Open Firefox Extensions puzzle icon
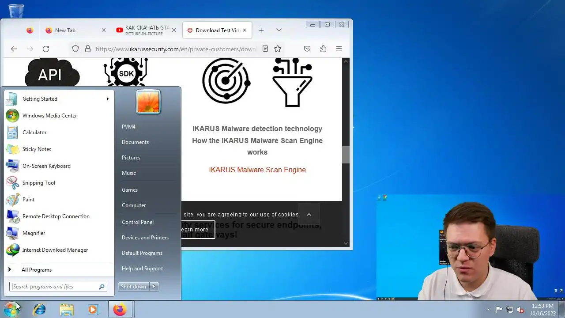This screenshot has height=318, width=565. coord(323,49)
